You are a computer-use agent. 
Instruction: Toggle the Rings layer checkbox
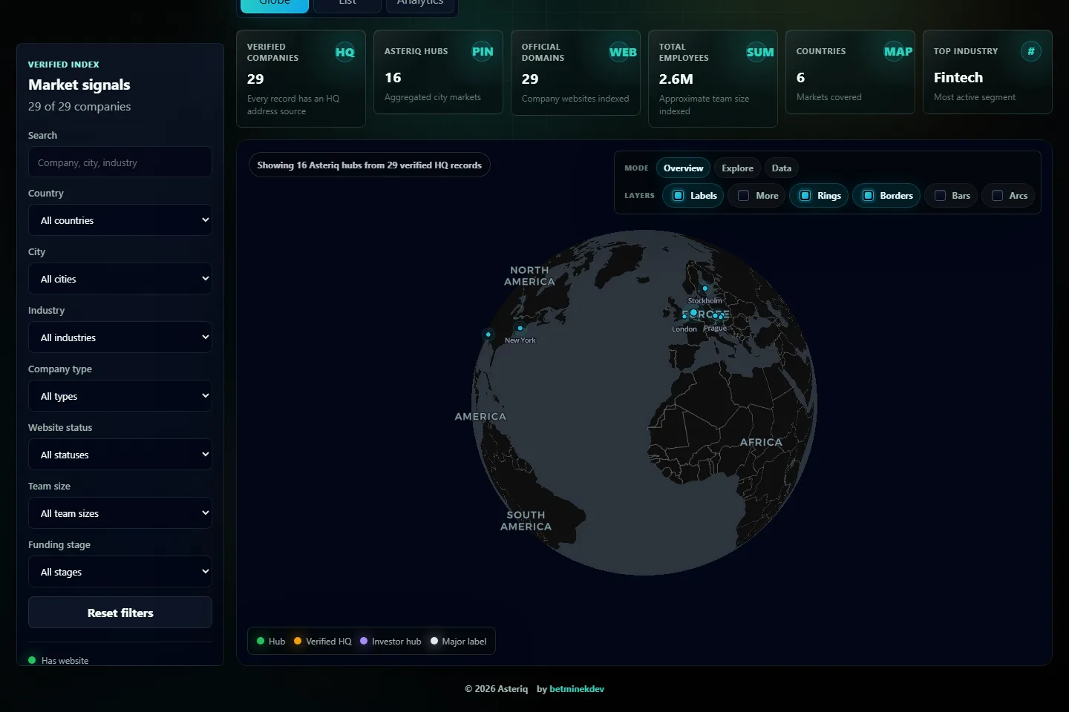click(805, 196)
